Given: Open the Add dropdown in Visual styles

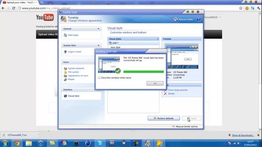Looking at the screenshot, I should coord(114,43).
